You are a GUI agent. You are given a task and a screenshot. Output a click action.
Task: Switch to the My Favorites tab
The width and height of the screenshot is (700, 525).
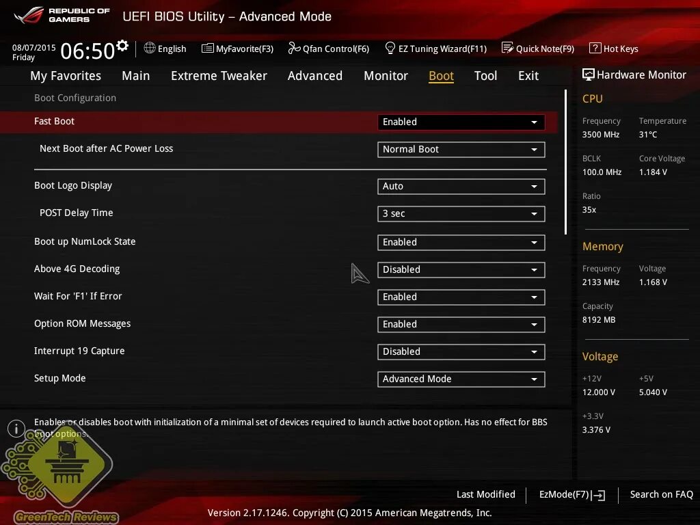tap(66, 76)
